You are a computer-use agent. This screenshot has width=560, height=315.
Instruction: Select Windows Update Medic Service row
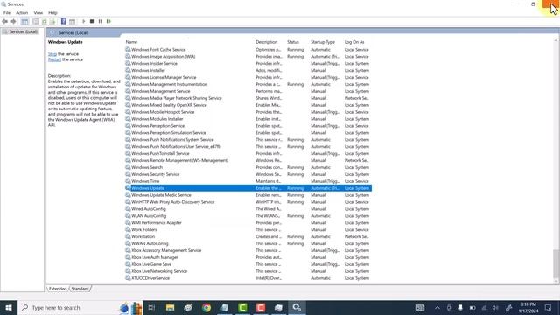(248, 195)
